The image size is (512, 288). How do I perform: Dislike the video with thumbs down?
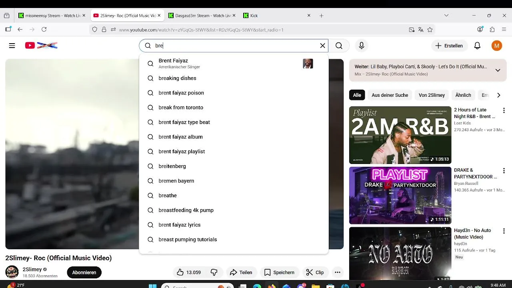[214, 272]
